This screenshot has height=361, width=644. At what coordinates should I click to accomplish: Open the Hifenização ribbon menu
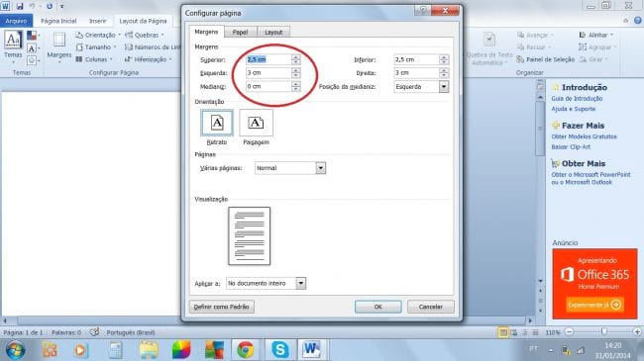click(x=149, y=59)
